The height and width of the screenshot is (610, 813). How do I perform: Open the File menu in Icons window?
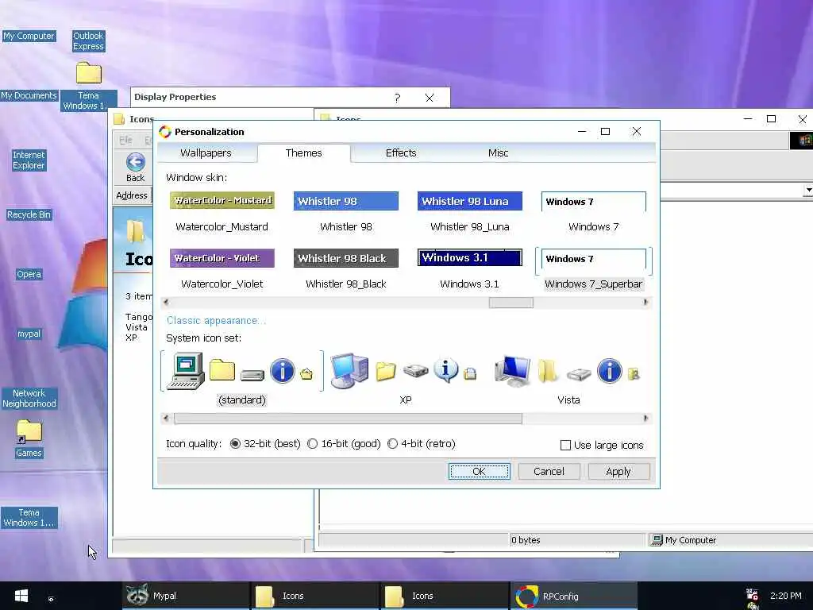click(125, 140)
